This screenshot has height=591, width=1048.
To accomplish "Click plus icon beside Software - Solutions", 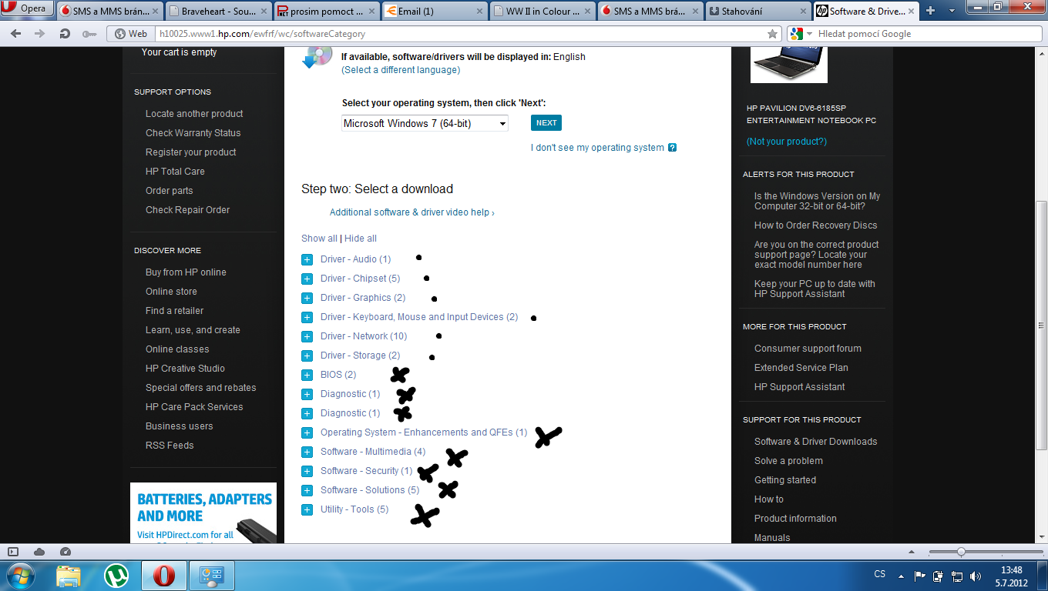I will point(307,490).
